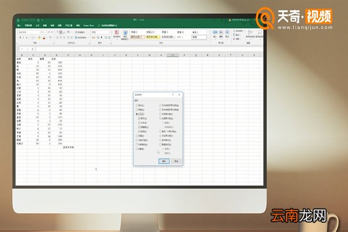Image resolution: width=348 pixels, height=232 pixels.
Task: Toggle bold formatting in the ribbon
Action: (x=20, y=37)
